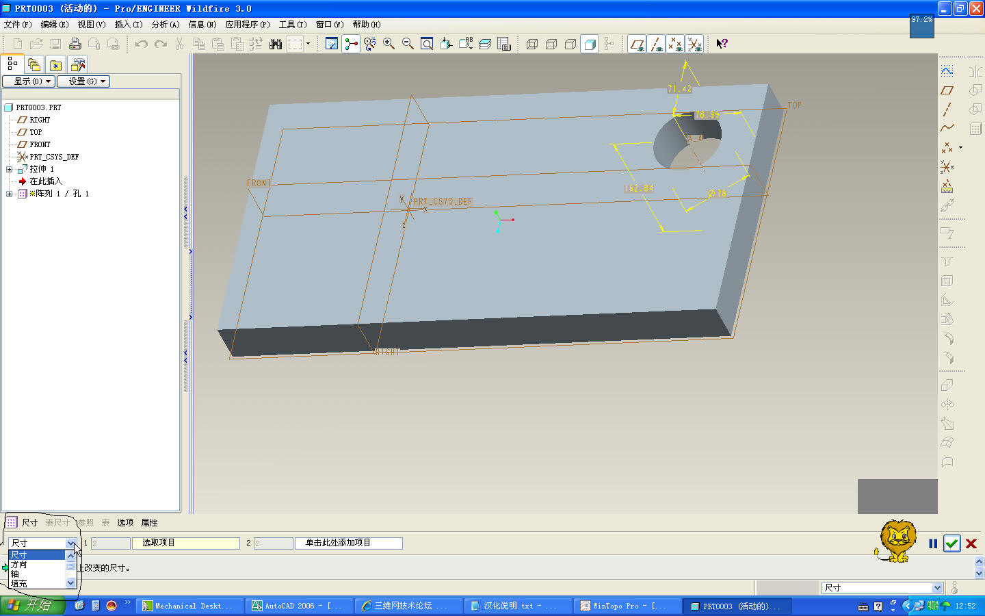Switch to WinTopo Pro taskbar window
This screenshot has height=616, width=985.
tap(627, 606)
